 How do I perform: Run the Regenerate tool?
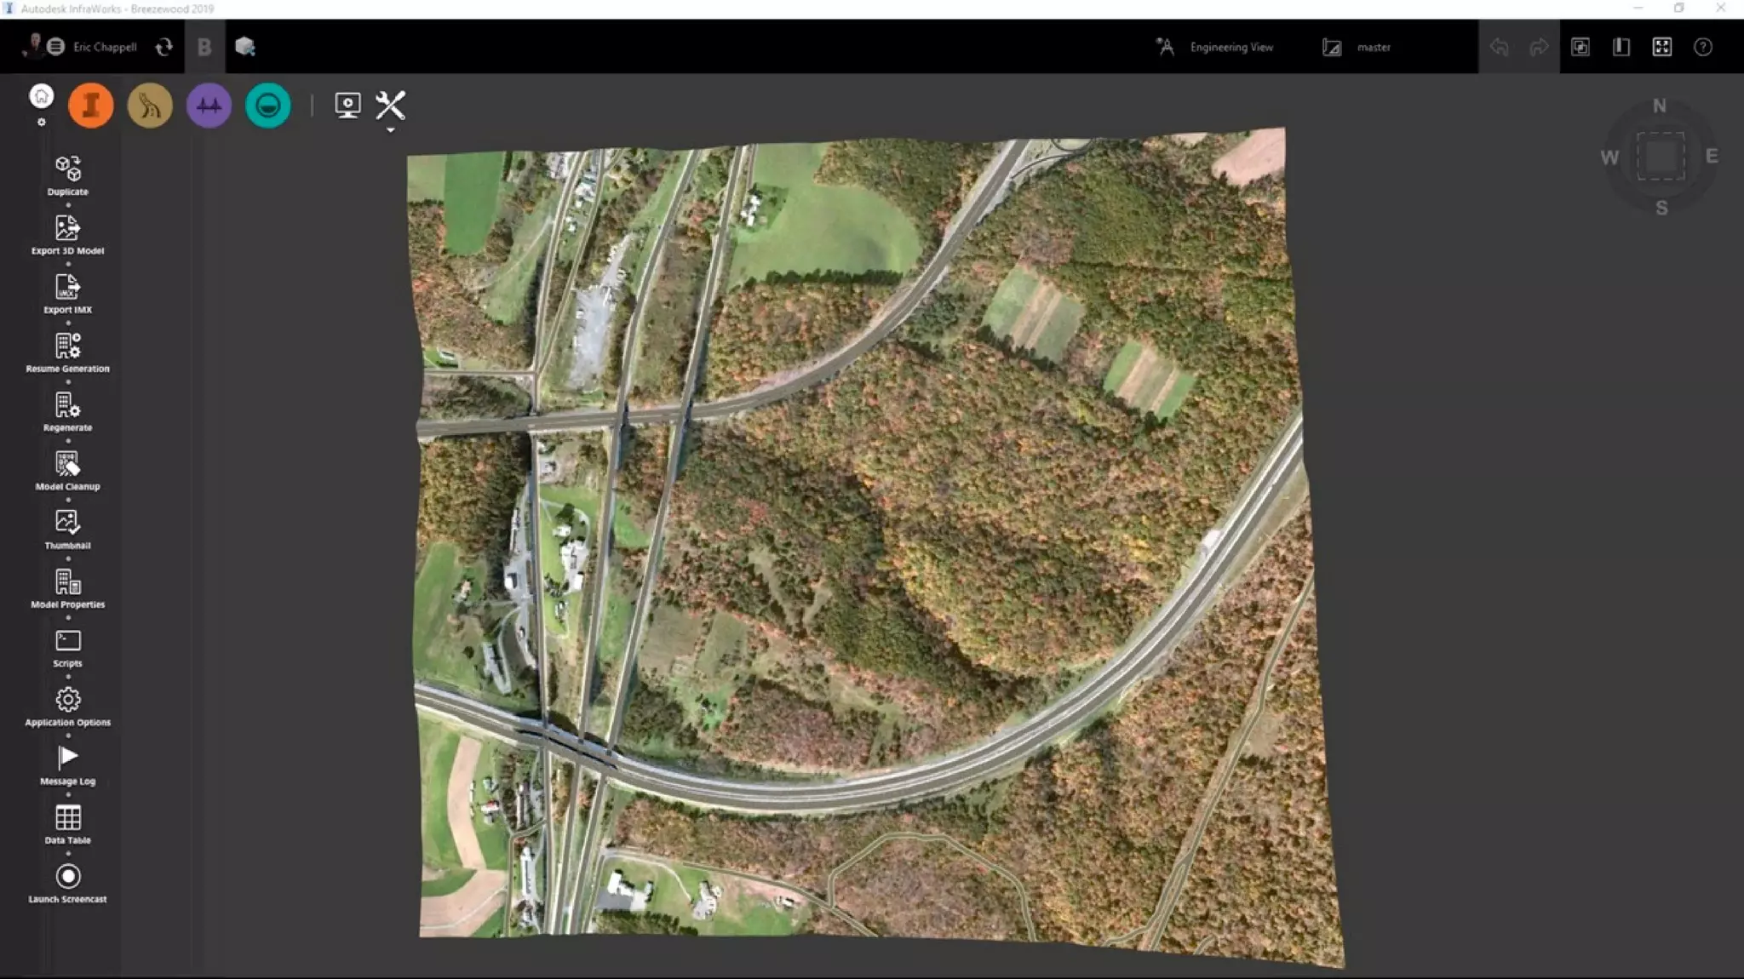pyautogui.click(x=67, y=405)
